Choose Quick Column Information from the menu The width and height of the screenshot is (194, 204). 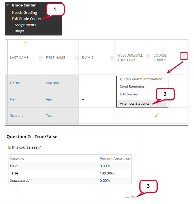[141, 79]
